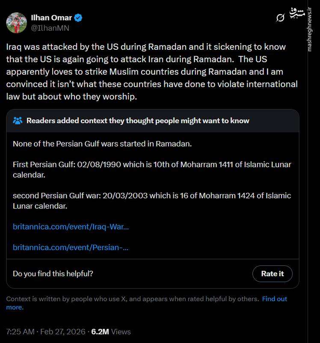Image resolution: width=320 pixels, height=343 pixels.
Task: Open the britannica.com/event/Iraq-War link
Action: pyautogui.click(x=71, y=226)
